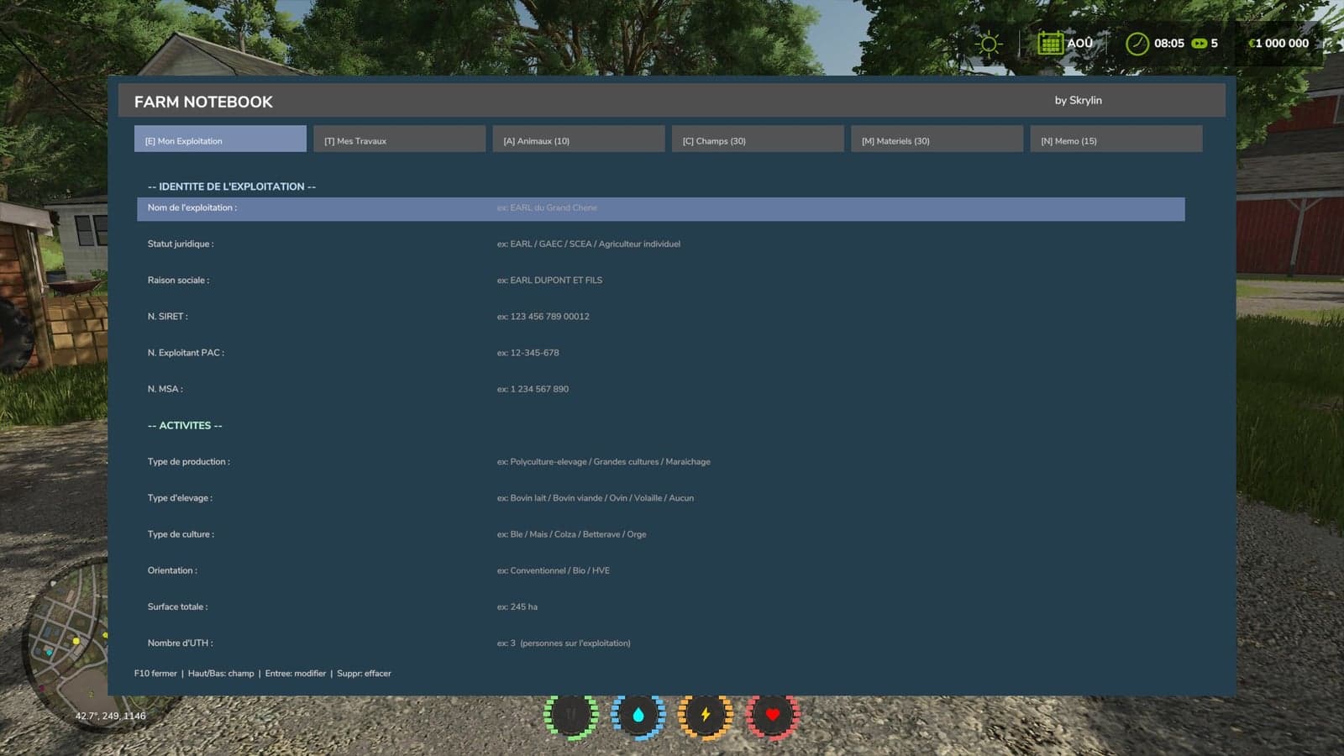Select the green food gauge icon
Viewport: 1344px width, 756px height.
[x=571, y=716]
